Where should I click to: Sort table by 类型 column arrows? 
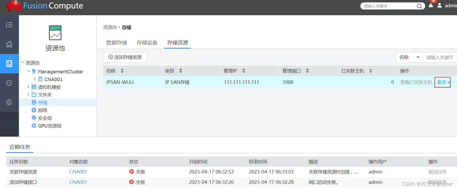tap(181, 71)
